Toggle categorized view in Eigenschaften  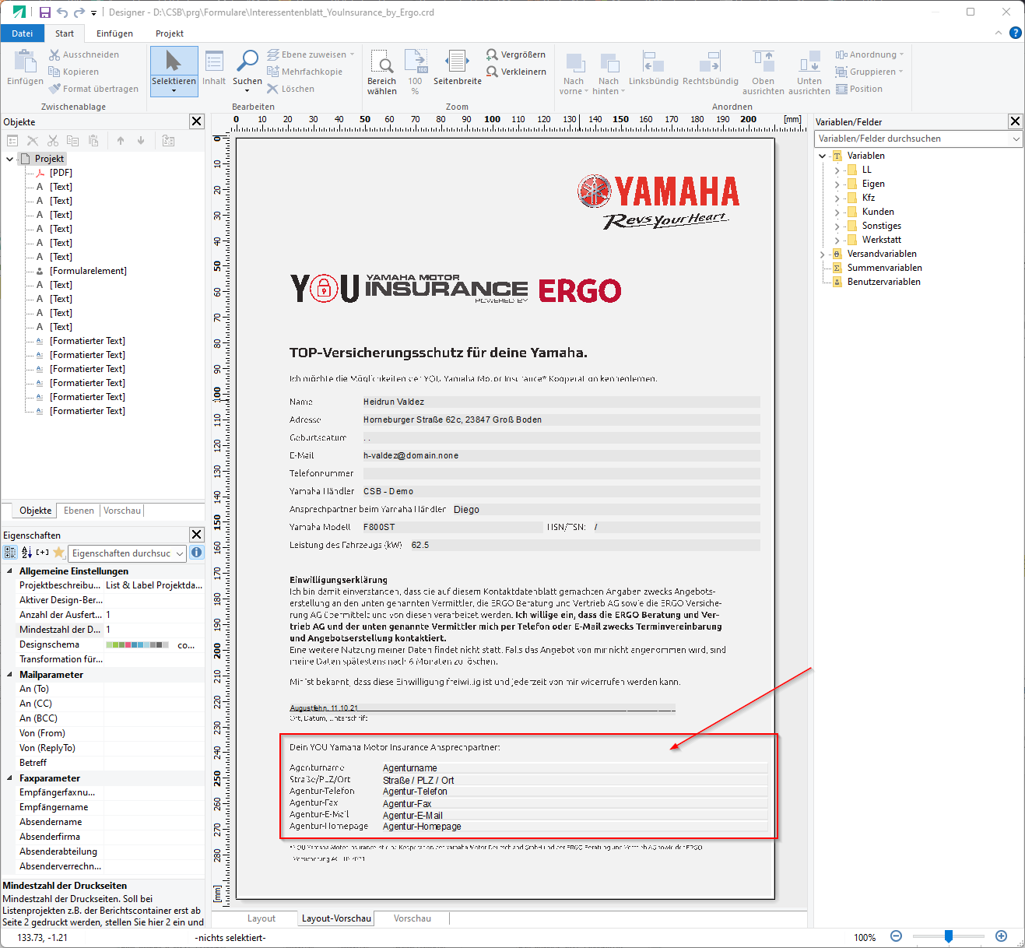10,553
